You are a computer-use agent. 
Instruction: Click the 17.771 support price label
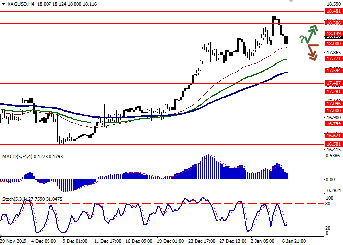(333, 59)
